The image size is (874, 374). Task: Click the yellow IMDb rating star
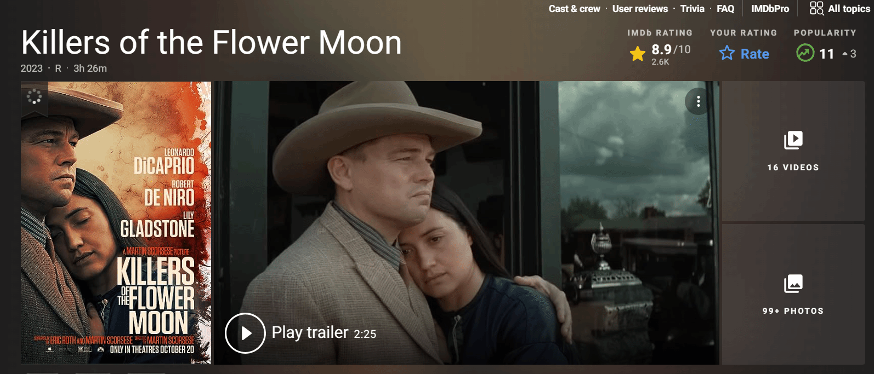(638, 54)
